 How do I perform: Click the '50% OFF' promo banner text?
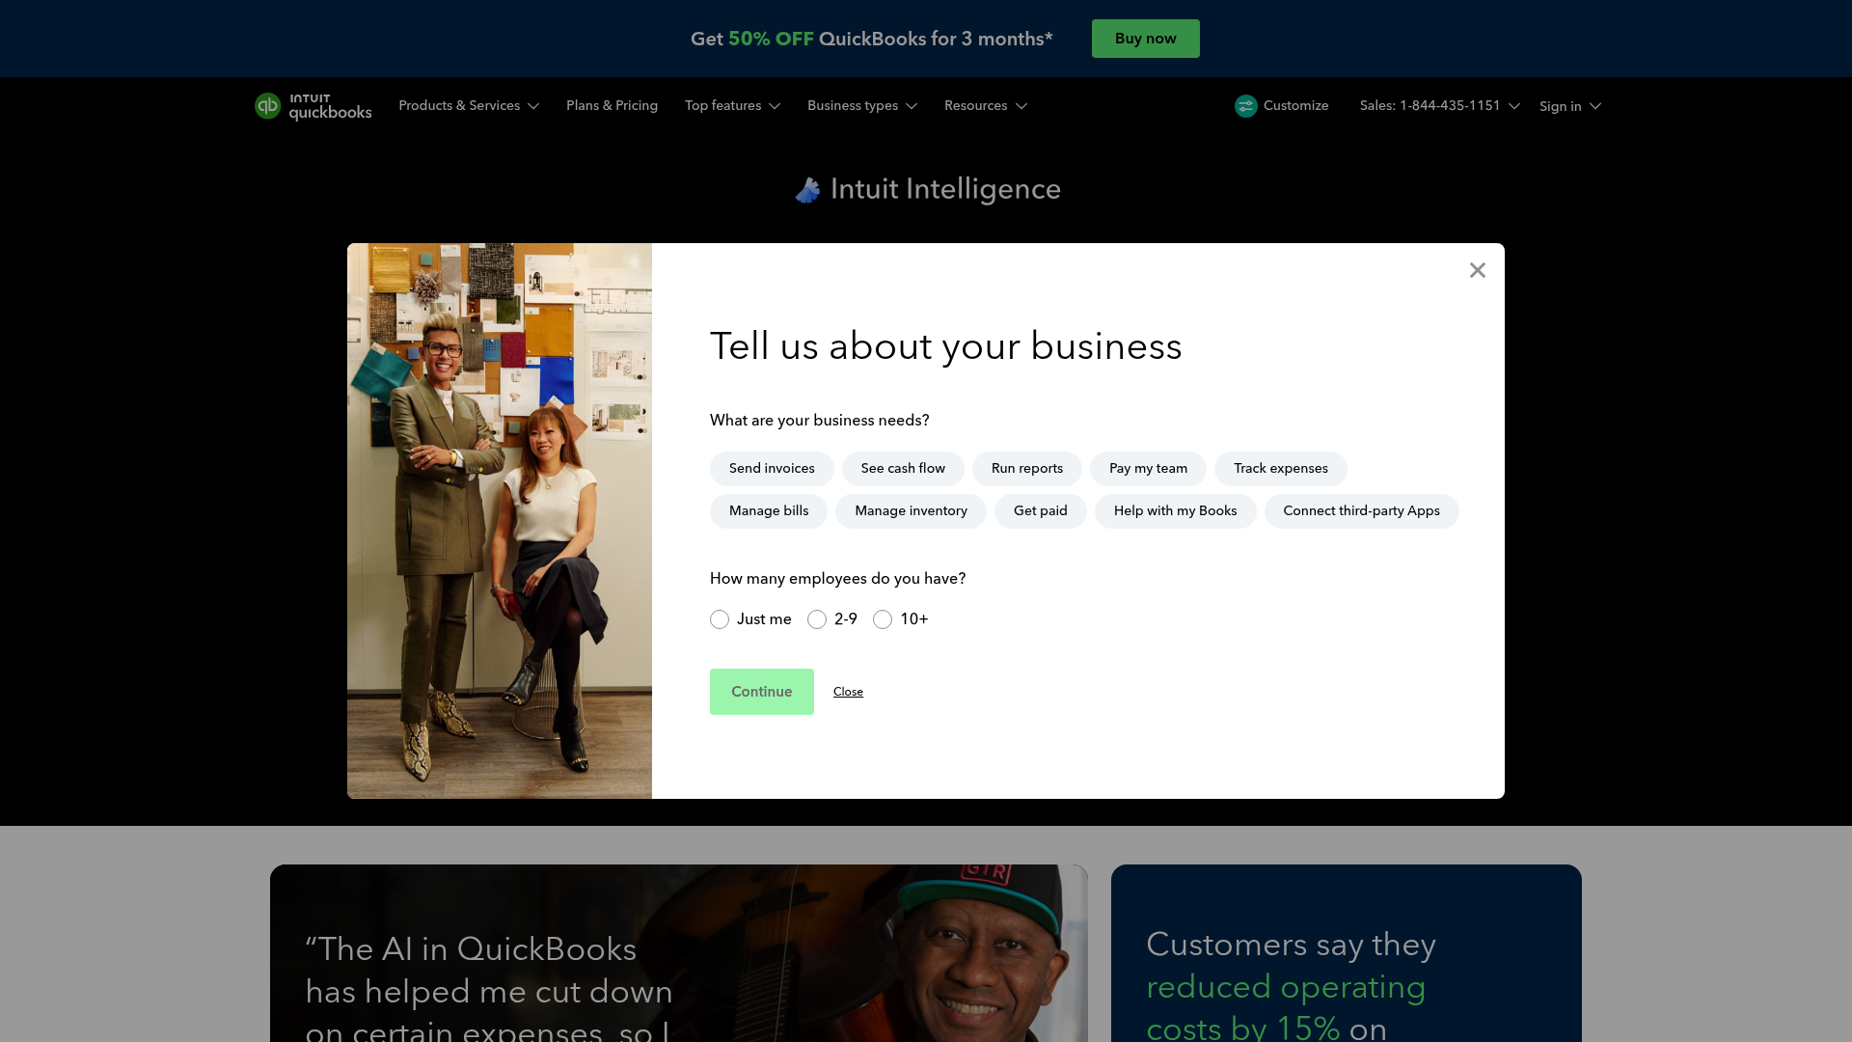(771, 39)
